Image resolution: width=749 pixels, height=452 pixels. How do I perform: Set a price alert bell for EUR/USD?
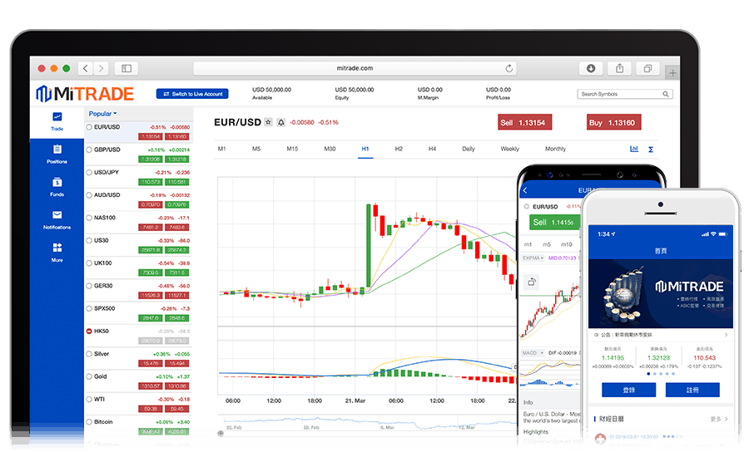click(281, 122)
